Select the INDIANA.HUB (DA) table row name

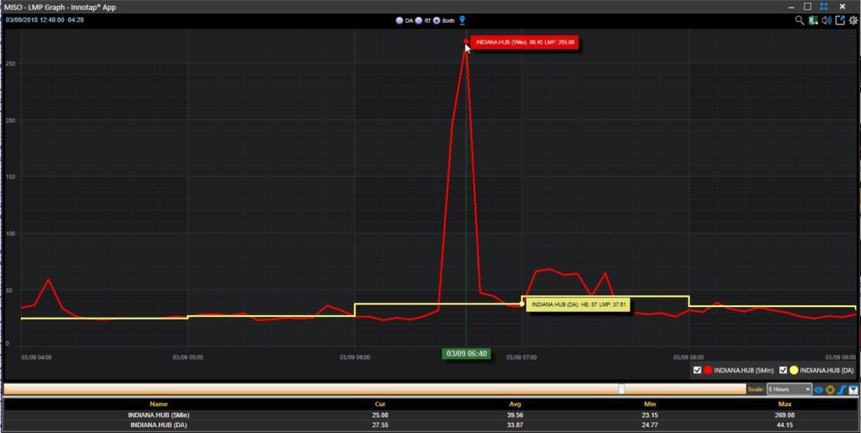pos(159,425)
